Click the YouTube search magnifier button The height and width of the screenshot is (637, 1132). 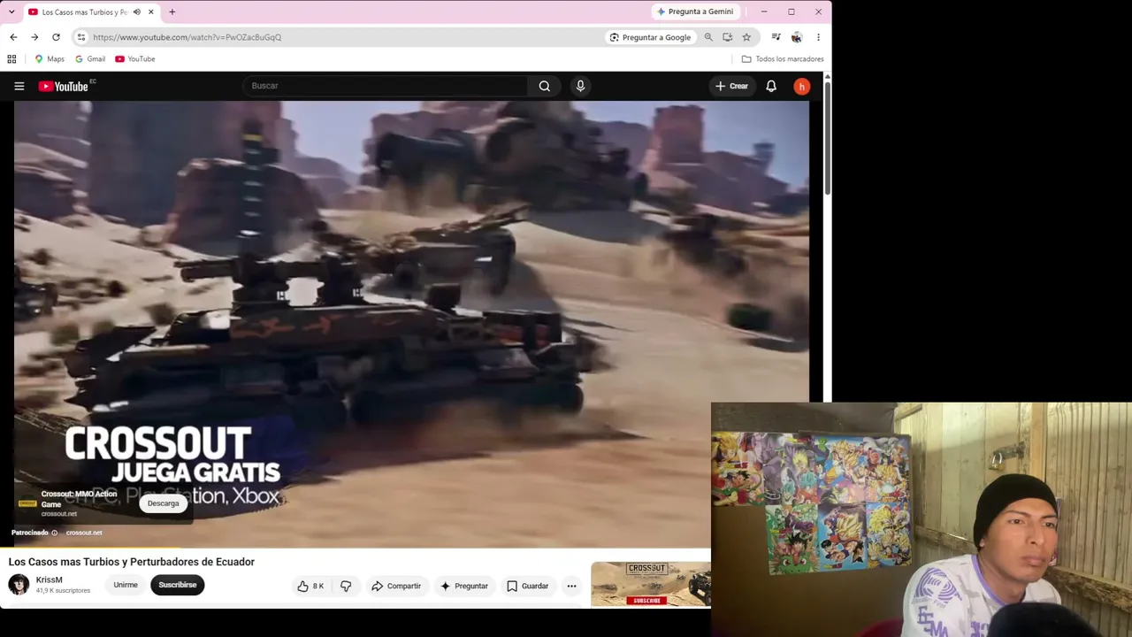[x=545, y=86]
